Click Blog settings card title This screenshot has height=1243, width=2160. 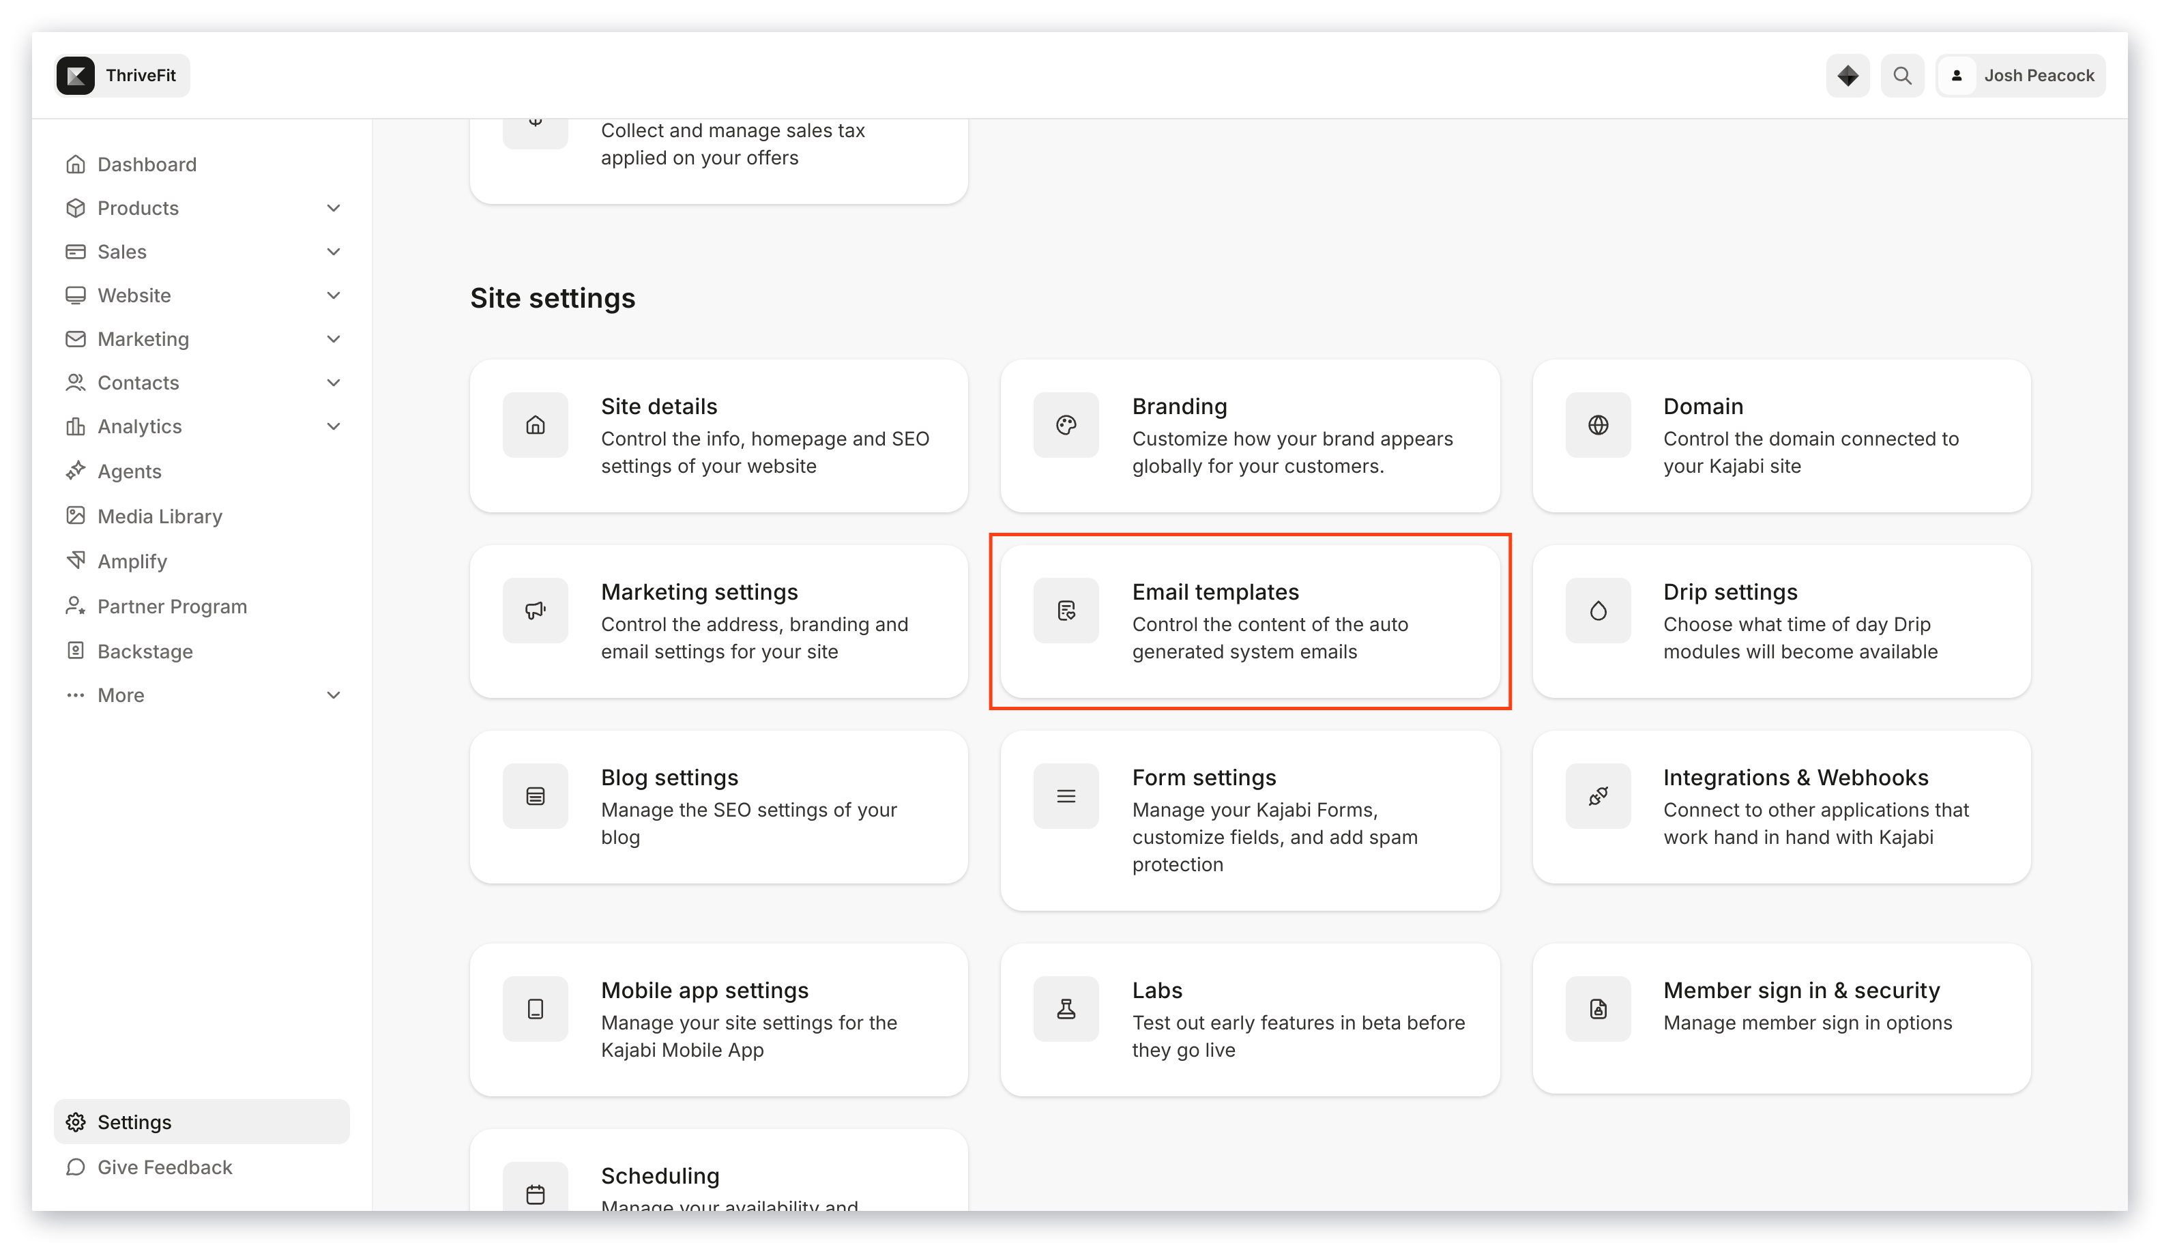[669, 777]
